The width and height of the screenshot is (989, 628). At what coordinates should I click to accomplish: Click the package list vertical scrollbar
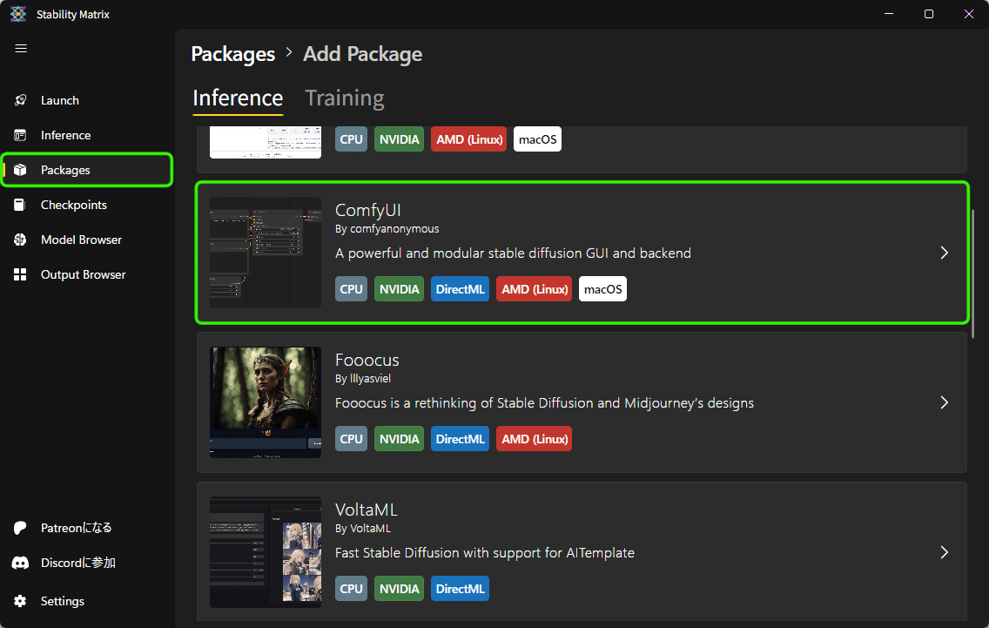click(972, 273)
